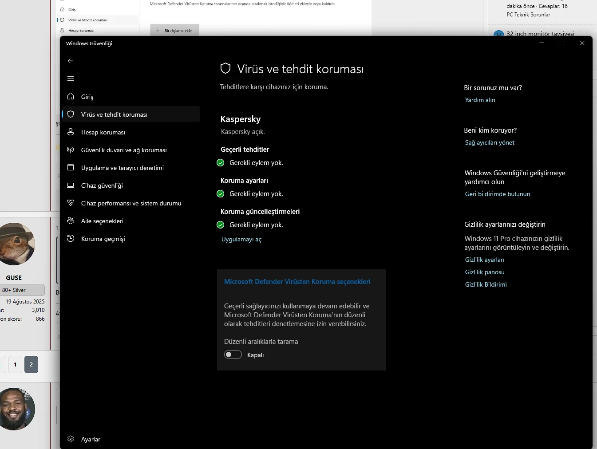Click the back arrow in Windows Güvenliği
The height and width of the screenshot is (449, 597).
[71, 61]
